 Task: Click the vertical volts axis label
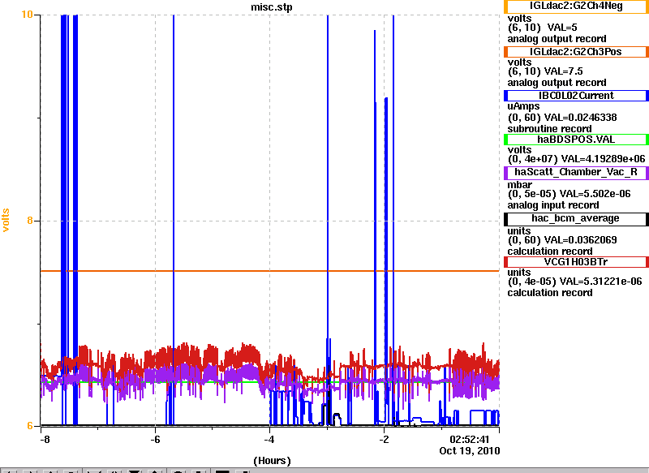pyautogui.click(x=6, y=220)
